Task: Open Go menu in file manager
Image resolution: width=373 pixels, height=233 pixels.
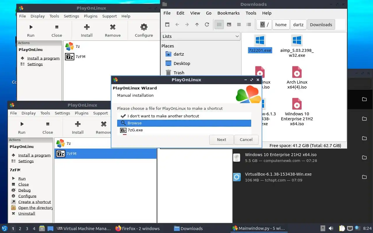Action: [x=209, y=13]
